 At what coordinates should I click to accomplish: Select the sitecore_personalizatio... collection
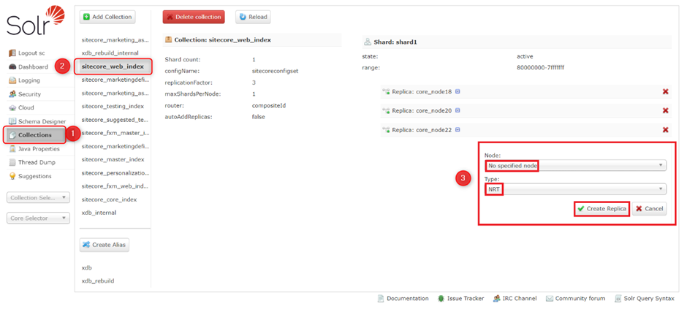115,173
